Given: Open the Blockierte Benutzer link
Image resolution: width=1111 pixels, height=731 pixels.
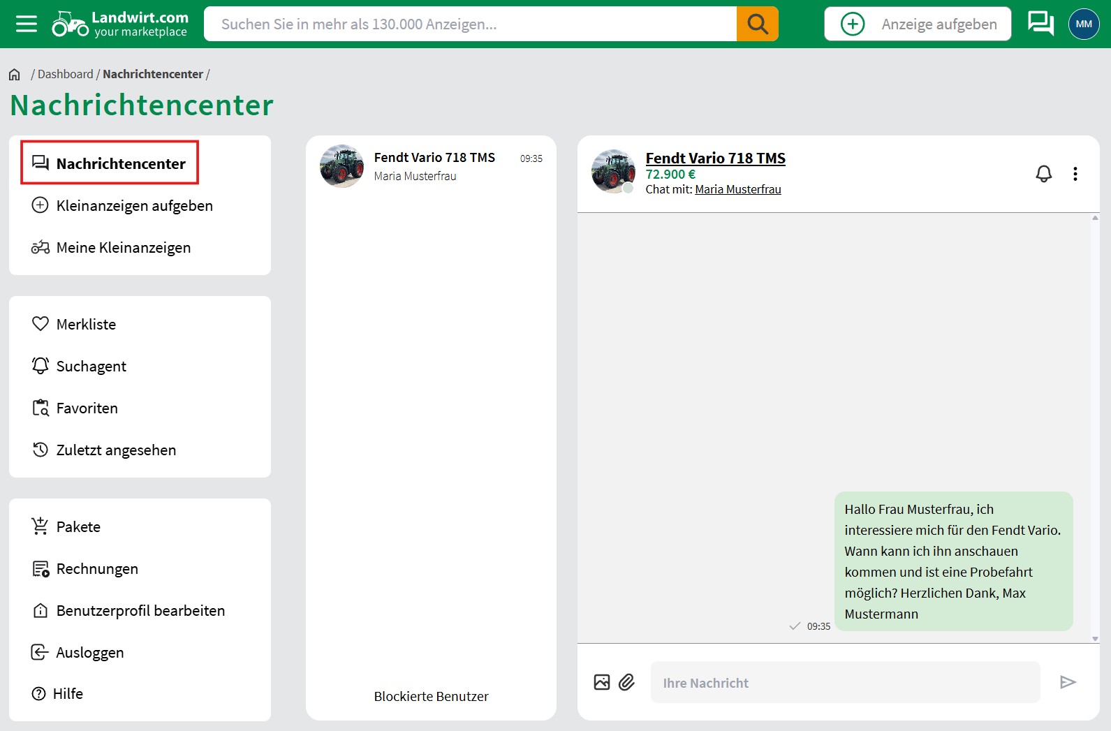Looking at the screenshot, I should coord(431,696).
